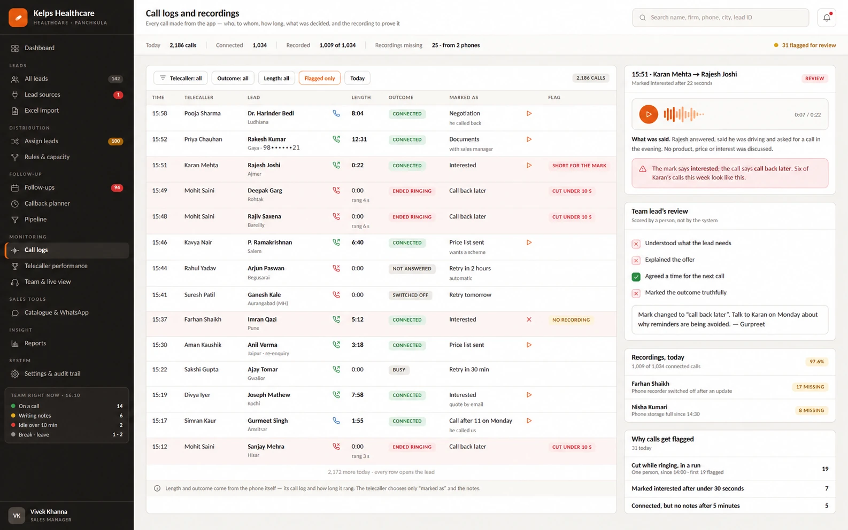Click the info icon in the table footer note

[157, 488]
